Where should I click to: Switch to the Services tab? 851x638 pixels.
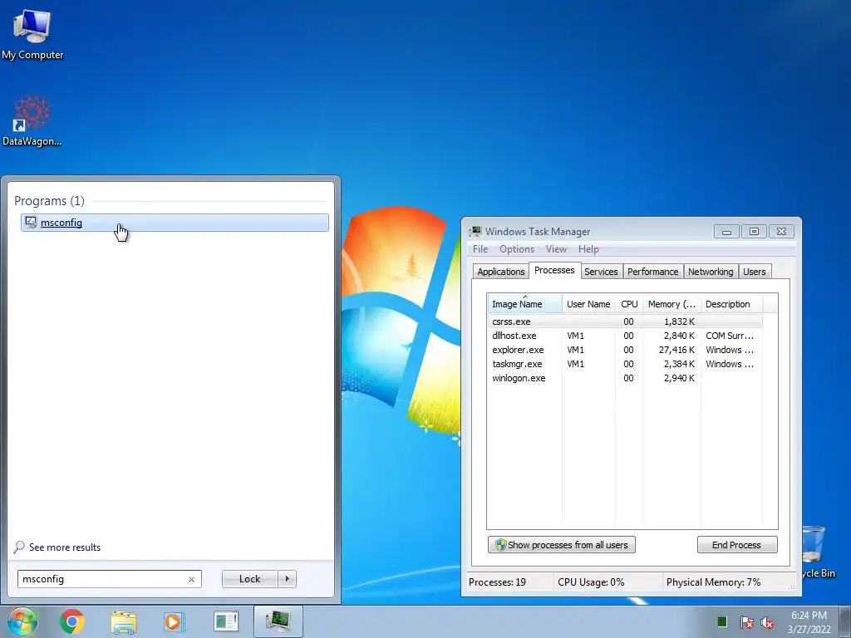pyautogui.click(x=601, y=272)
